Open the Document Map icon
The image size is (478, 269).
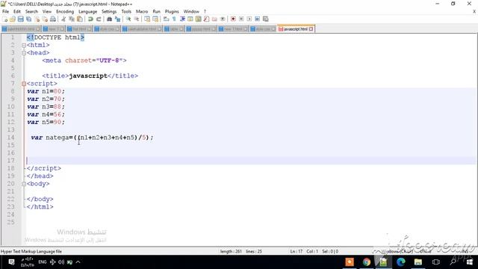(x=198, y=19)
